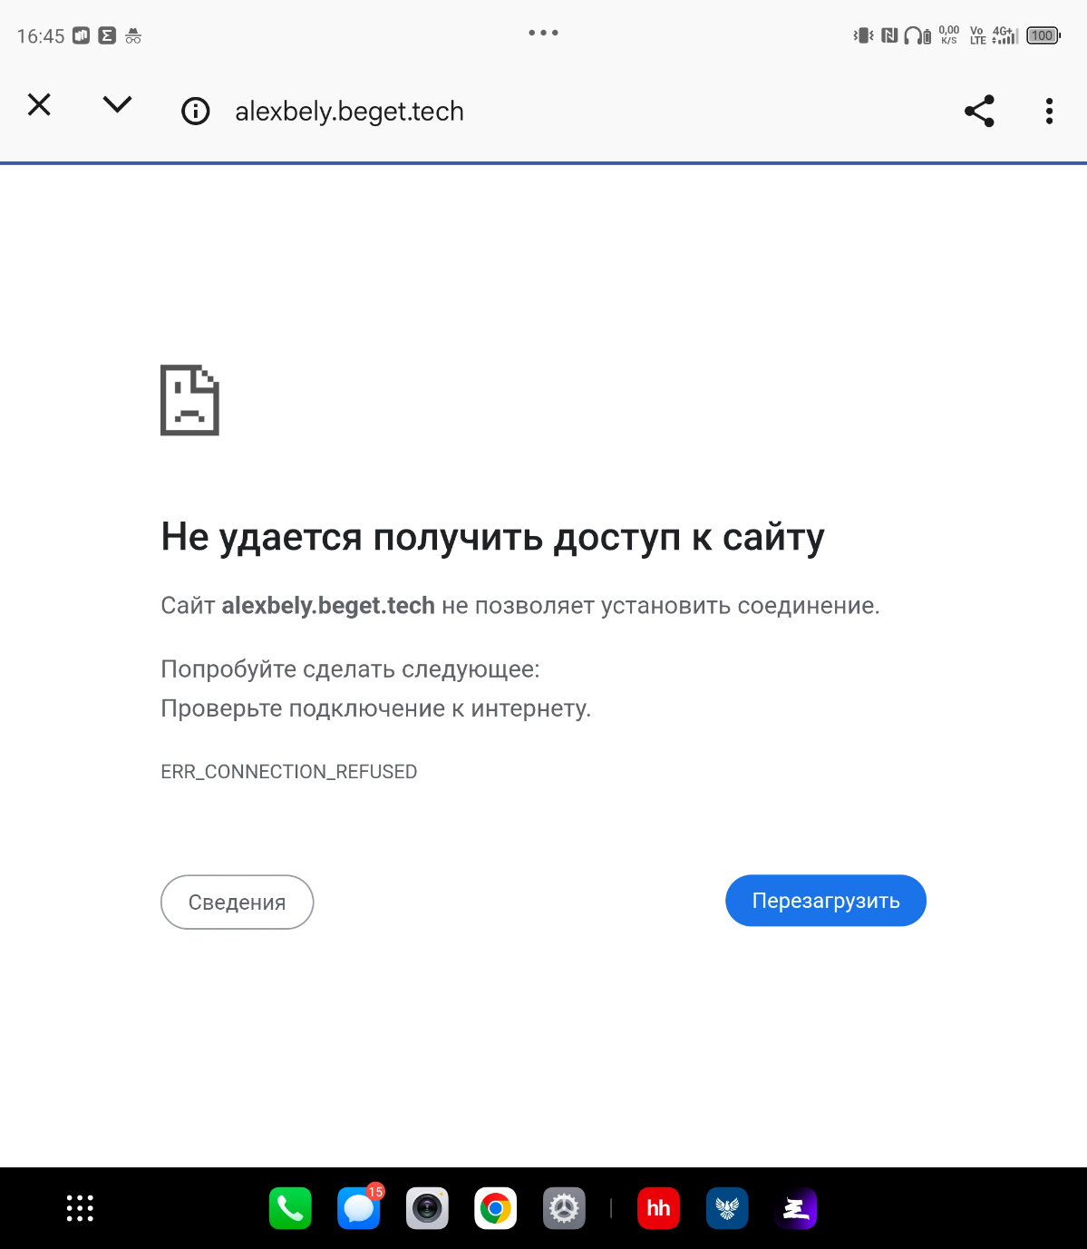Tap the ERR_CONNECTION_REFUSED error code
Image resolution: width=1087 pixels, height=1249 pixels.
pyautogui.click(x=289, y=772)
